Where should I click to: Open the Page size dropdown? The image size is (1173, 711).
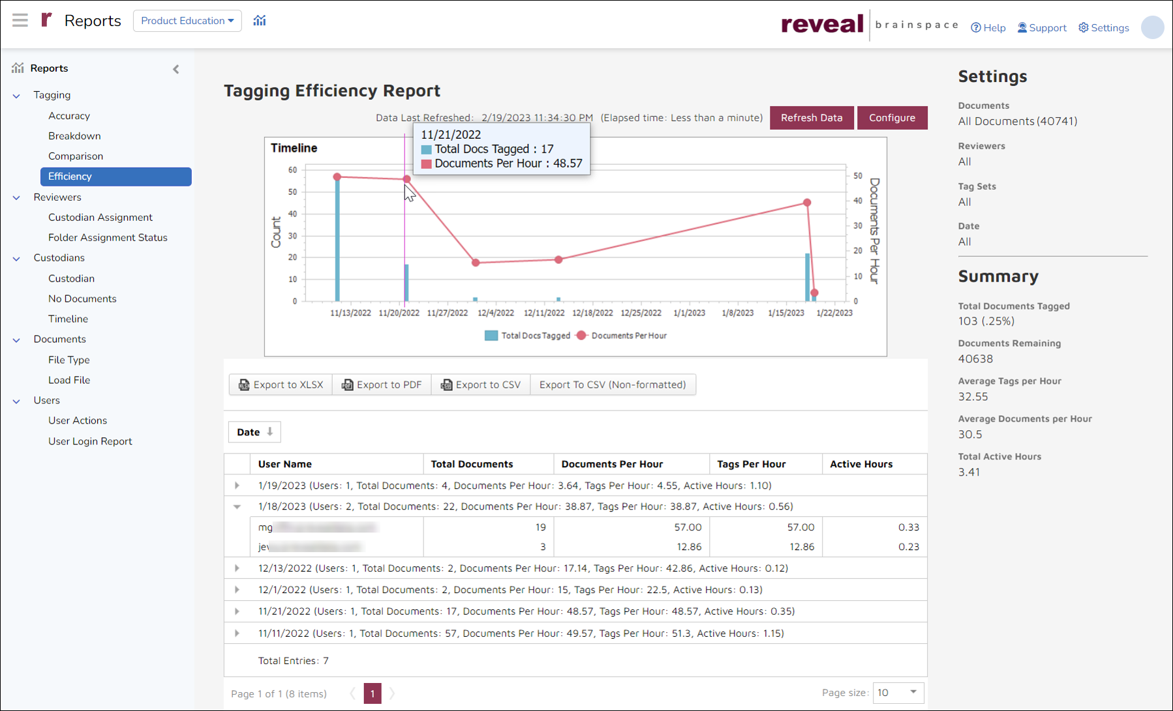click(898, 693)
